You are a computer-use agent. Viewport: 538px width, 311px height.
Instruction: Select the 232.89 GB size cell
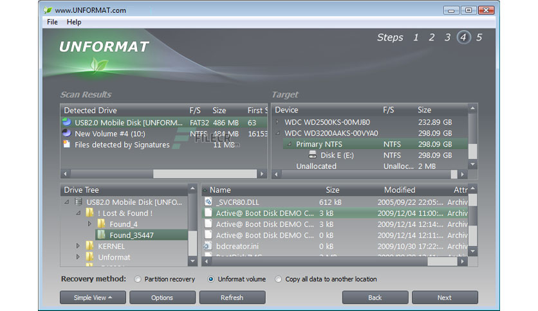pos(435,122)
